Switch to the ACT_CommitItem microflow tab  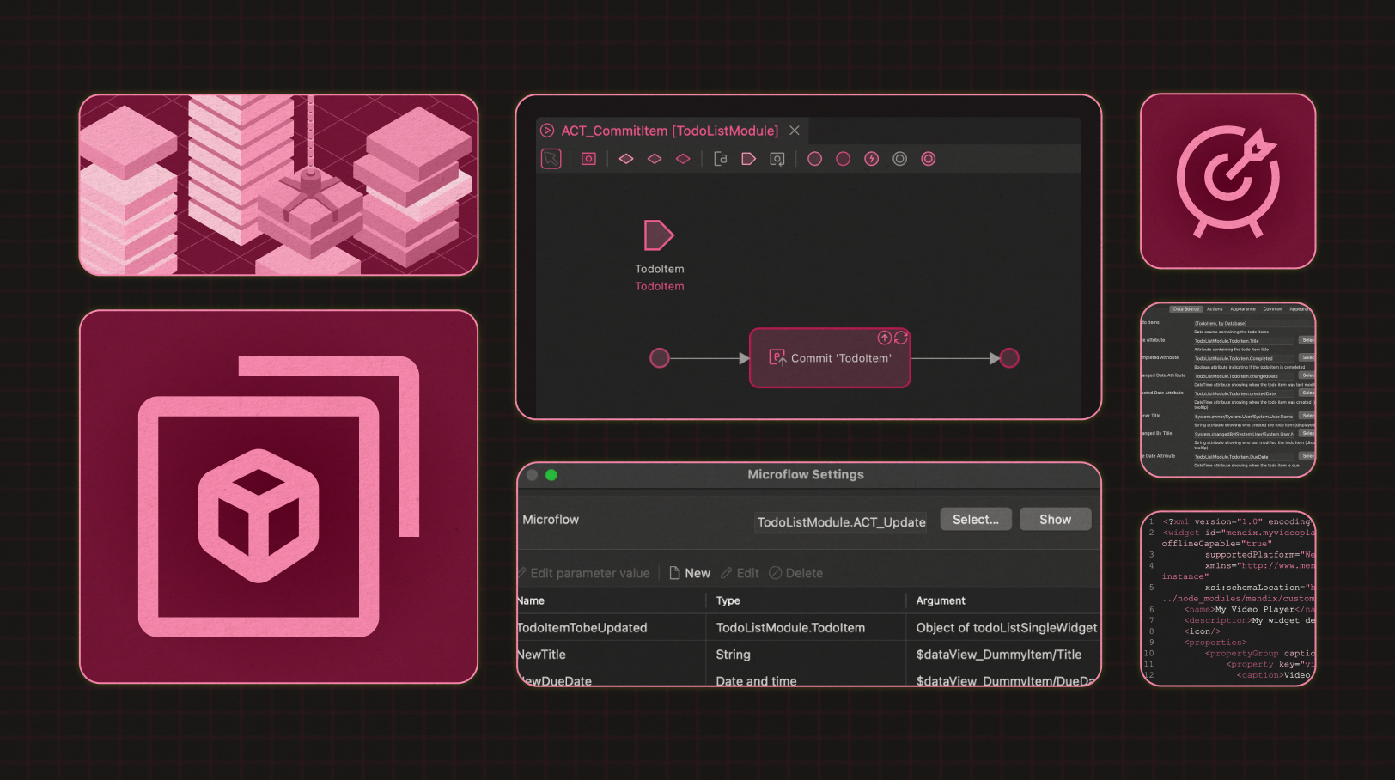point(669,131)
